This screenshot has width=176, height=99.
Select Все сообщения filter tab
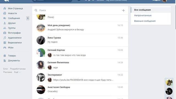(151, 10)
